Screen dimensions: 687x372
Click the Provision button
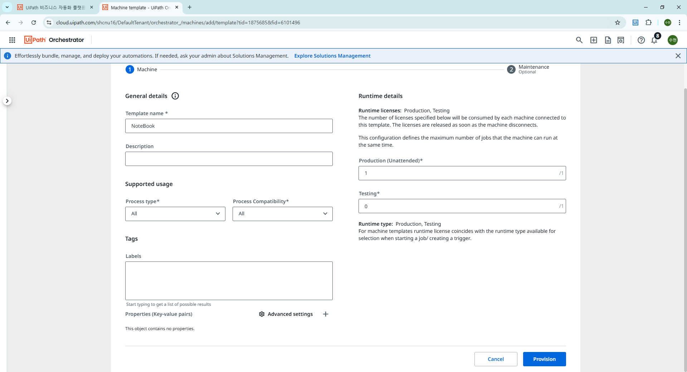(x=545, y=359)
